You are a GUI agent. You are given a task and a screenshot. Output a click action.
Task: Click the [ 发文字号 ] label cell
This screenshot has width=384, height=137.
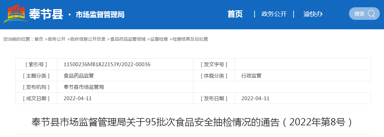pyautogui.click(x=214, y=64)
